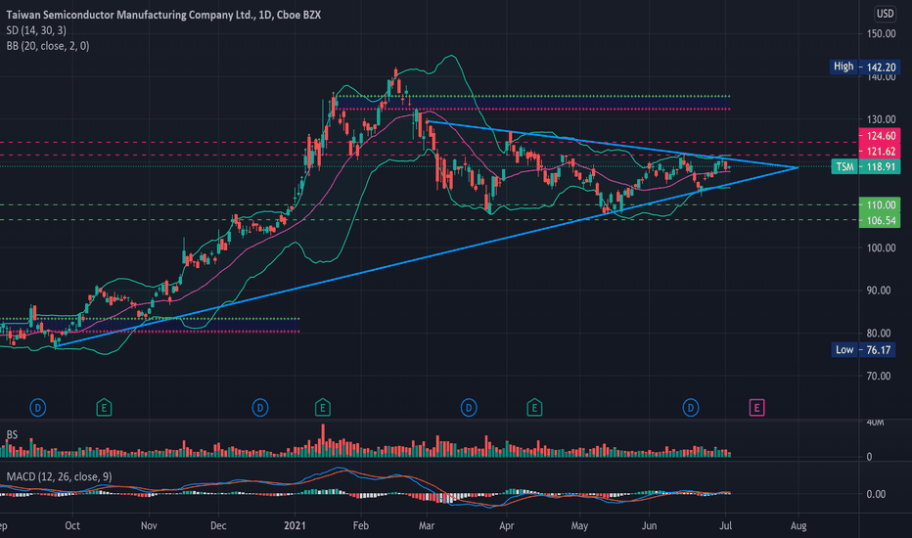Screen dimensions: 912x538
Task: Click the December dividend D marker
Action: [x=260, y=408]
